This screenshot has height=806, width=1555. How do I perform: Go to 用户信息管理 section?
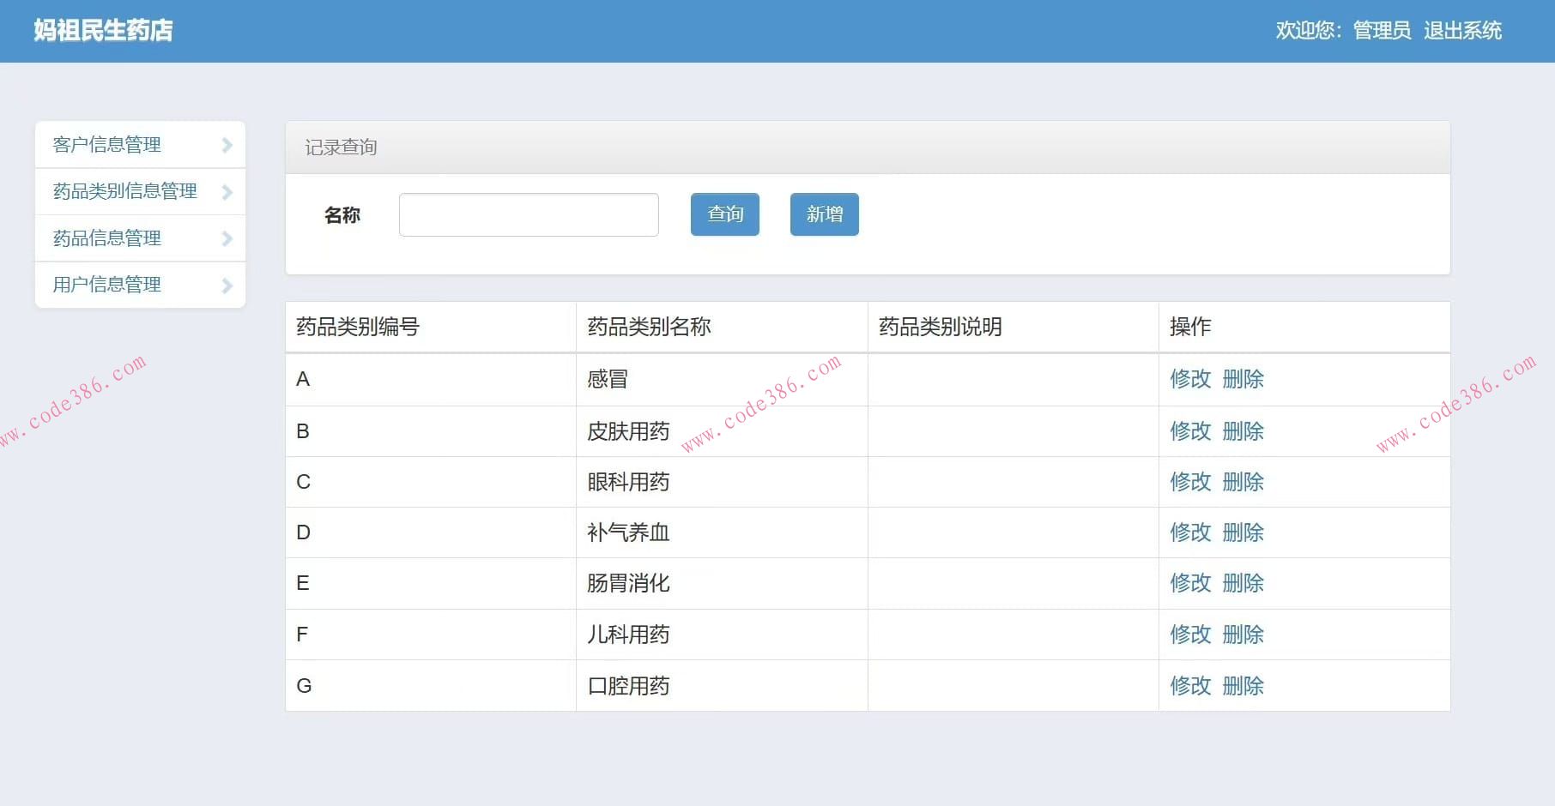107,285
